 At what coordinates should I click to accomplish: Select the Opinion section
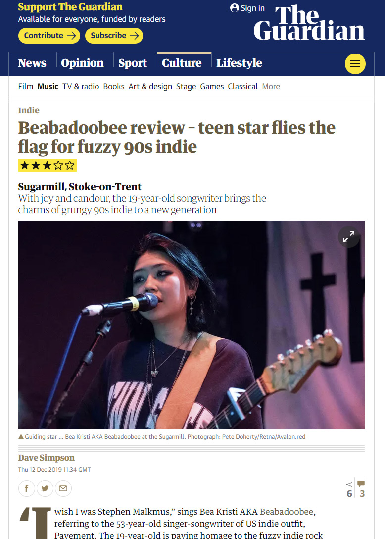click(x=83, y=63)
